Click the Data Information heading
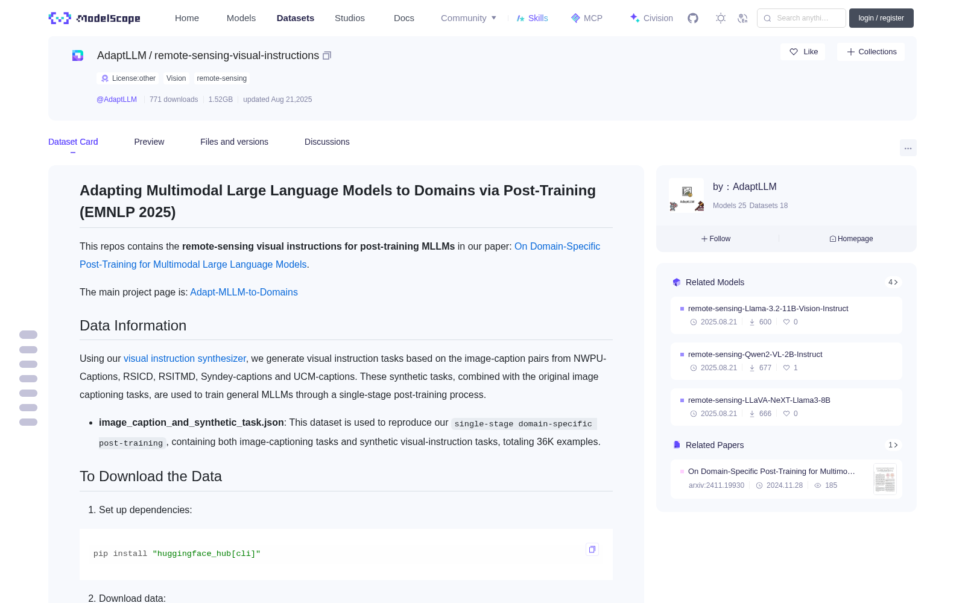 133,326
